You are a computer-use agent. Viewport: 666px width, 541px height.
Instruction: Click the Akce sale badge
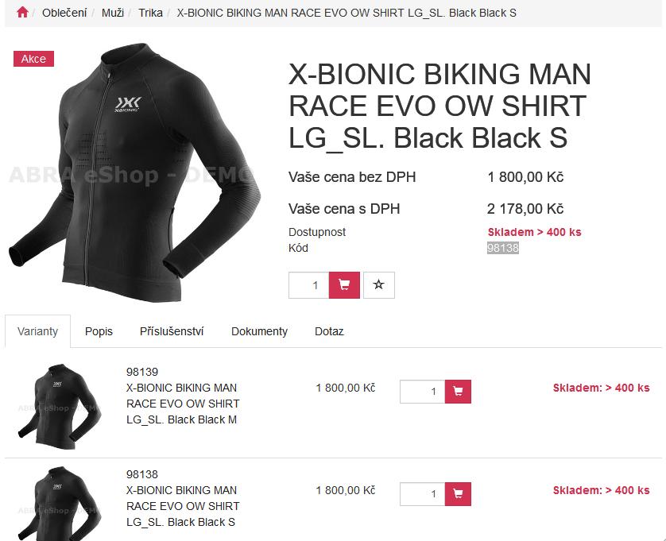tap(33, 59)
